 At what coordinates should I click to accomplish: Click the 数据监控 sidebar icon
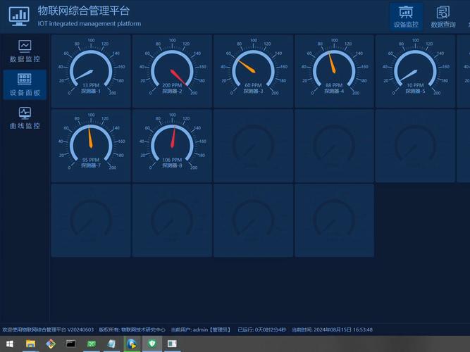coord(25,46)
